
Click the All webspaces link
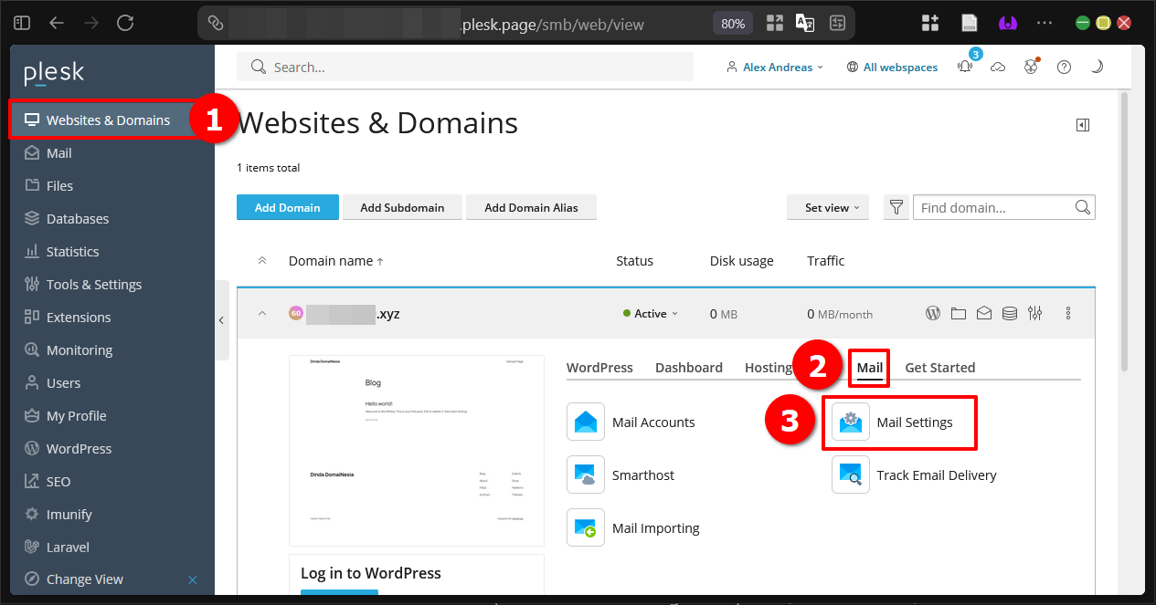[x=892, y=67]
